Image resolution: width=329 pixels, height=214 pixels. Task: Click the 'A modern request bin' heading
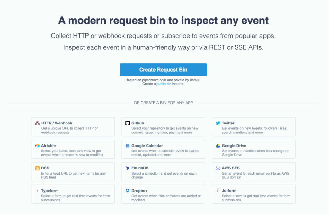click(163, 21)
